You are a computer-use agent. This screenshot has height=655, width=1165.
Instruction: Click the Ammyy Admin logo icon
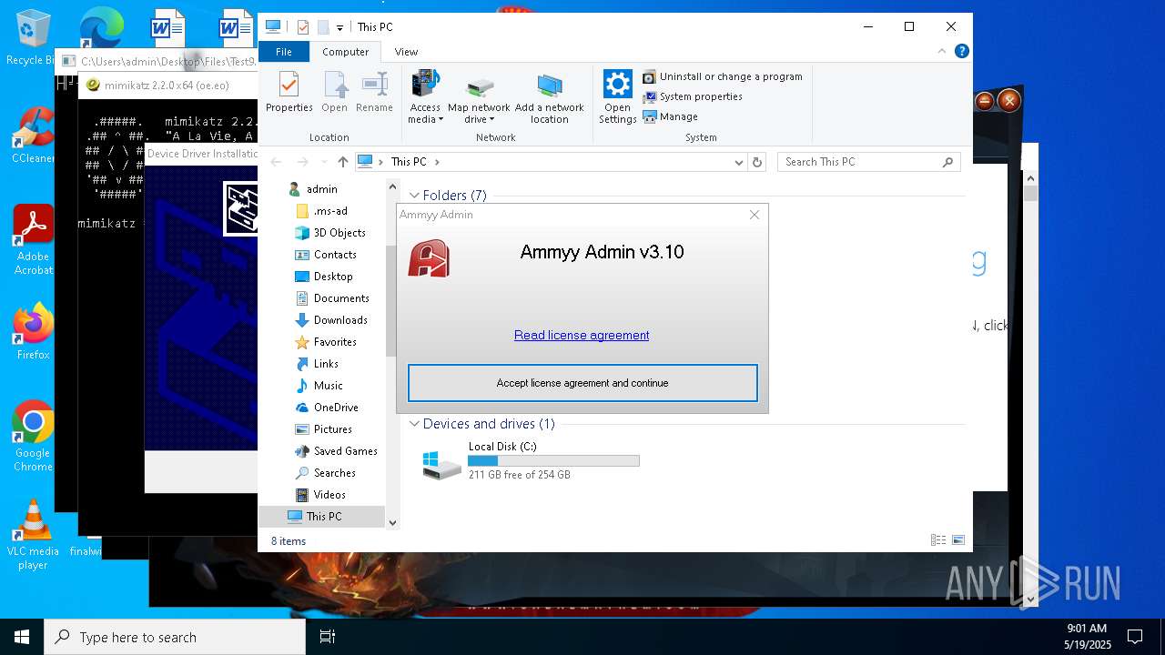[429, 258]
